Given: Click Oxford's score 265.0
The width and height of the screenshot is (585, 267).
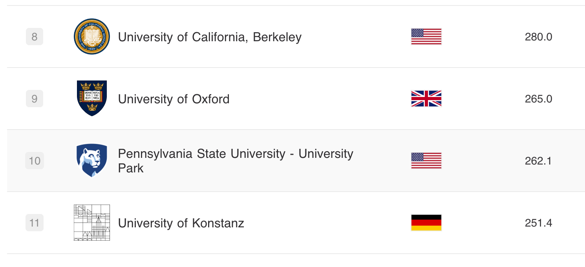Looking at the screenshot, I should tap(538, 99).
